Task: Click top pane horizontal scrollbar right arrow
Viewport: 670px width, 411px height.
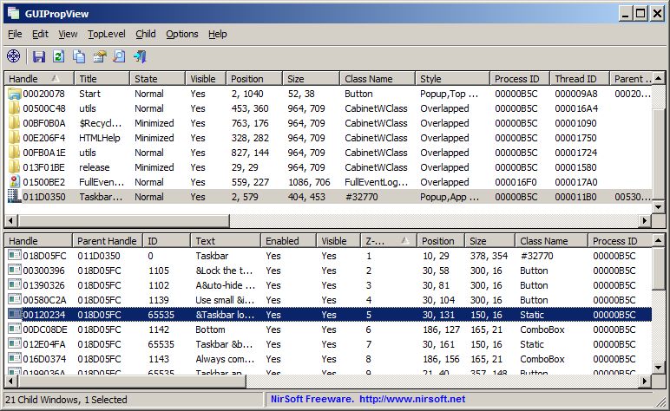Action: [645, 220]
